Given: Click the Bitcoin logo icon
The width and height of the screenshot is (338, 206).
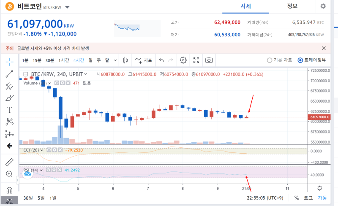Looking at the screenshot, I should [10, 6].
